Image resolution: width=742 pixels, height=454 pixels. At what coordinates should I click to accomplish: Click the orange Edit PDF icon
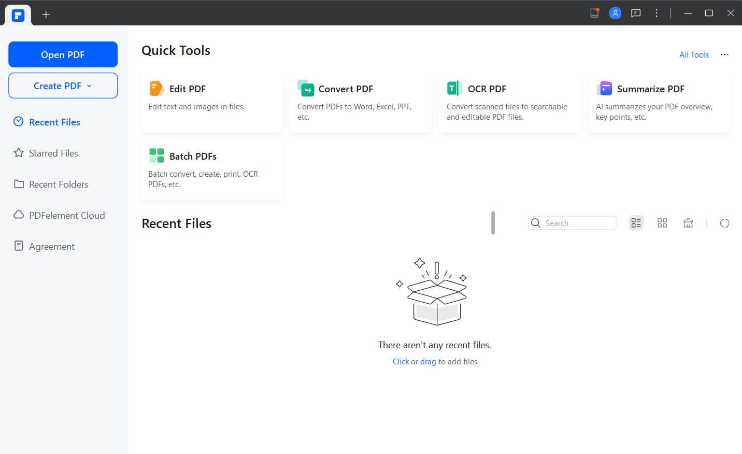point(156,89)
